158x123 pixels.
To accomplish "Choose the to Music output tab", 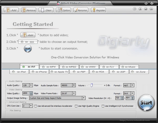I will tap(129, 67).
